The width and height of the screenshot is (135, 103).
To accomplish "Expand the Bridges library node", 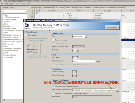I will (x=4, y=26).
